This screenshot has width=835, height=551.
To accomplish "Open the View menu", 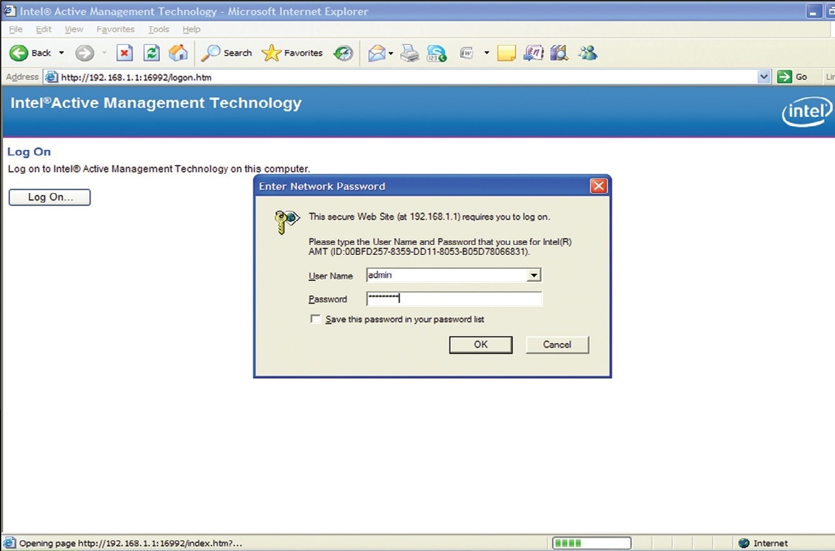I will pos(74,29).
